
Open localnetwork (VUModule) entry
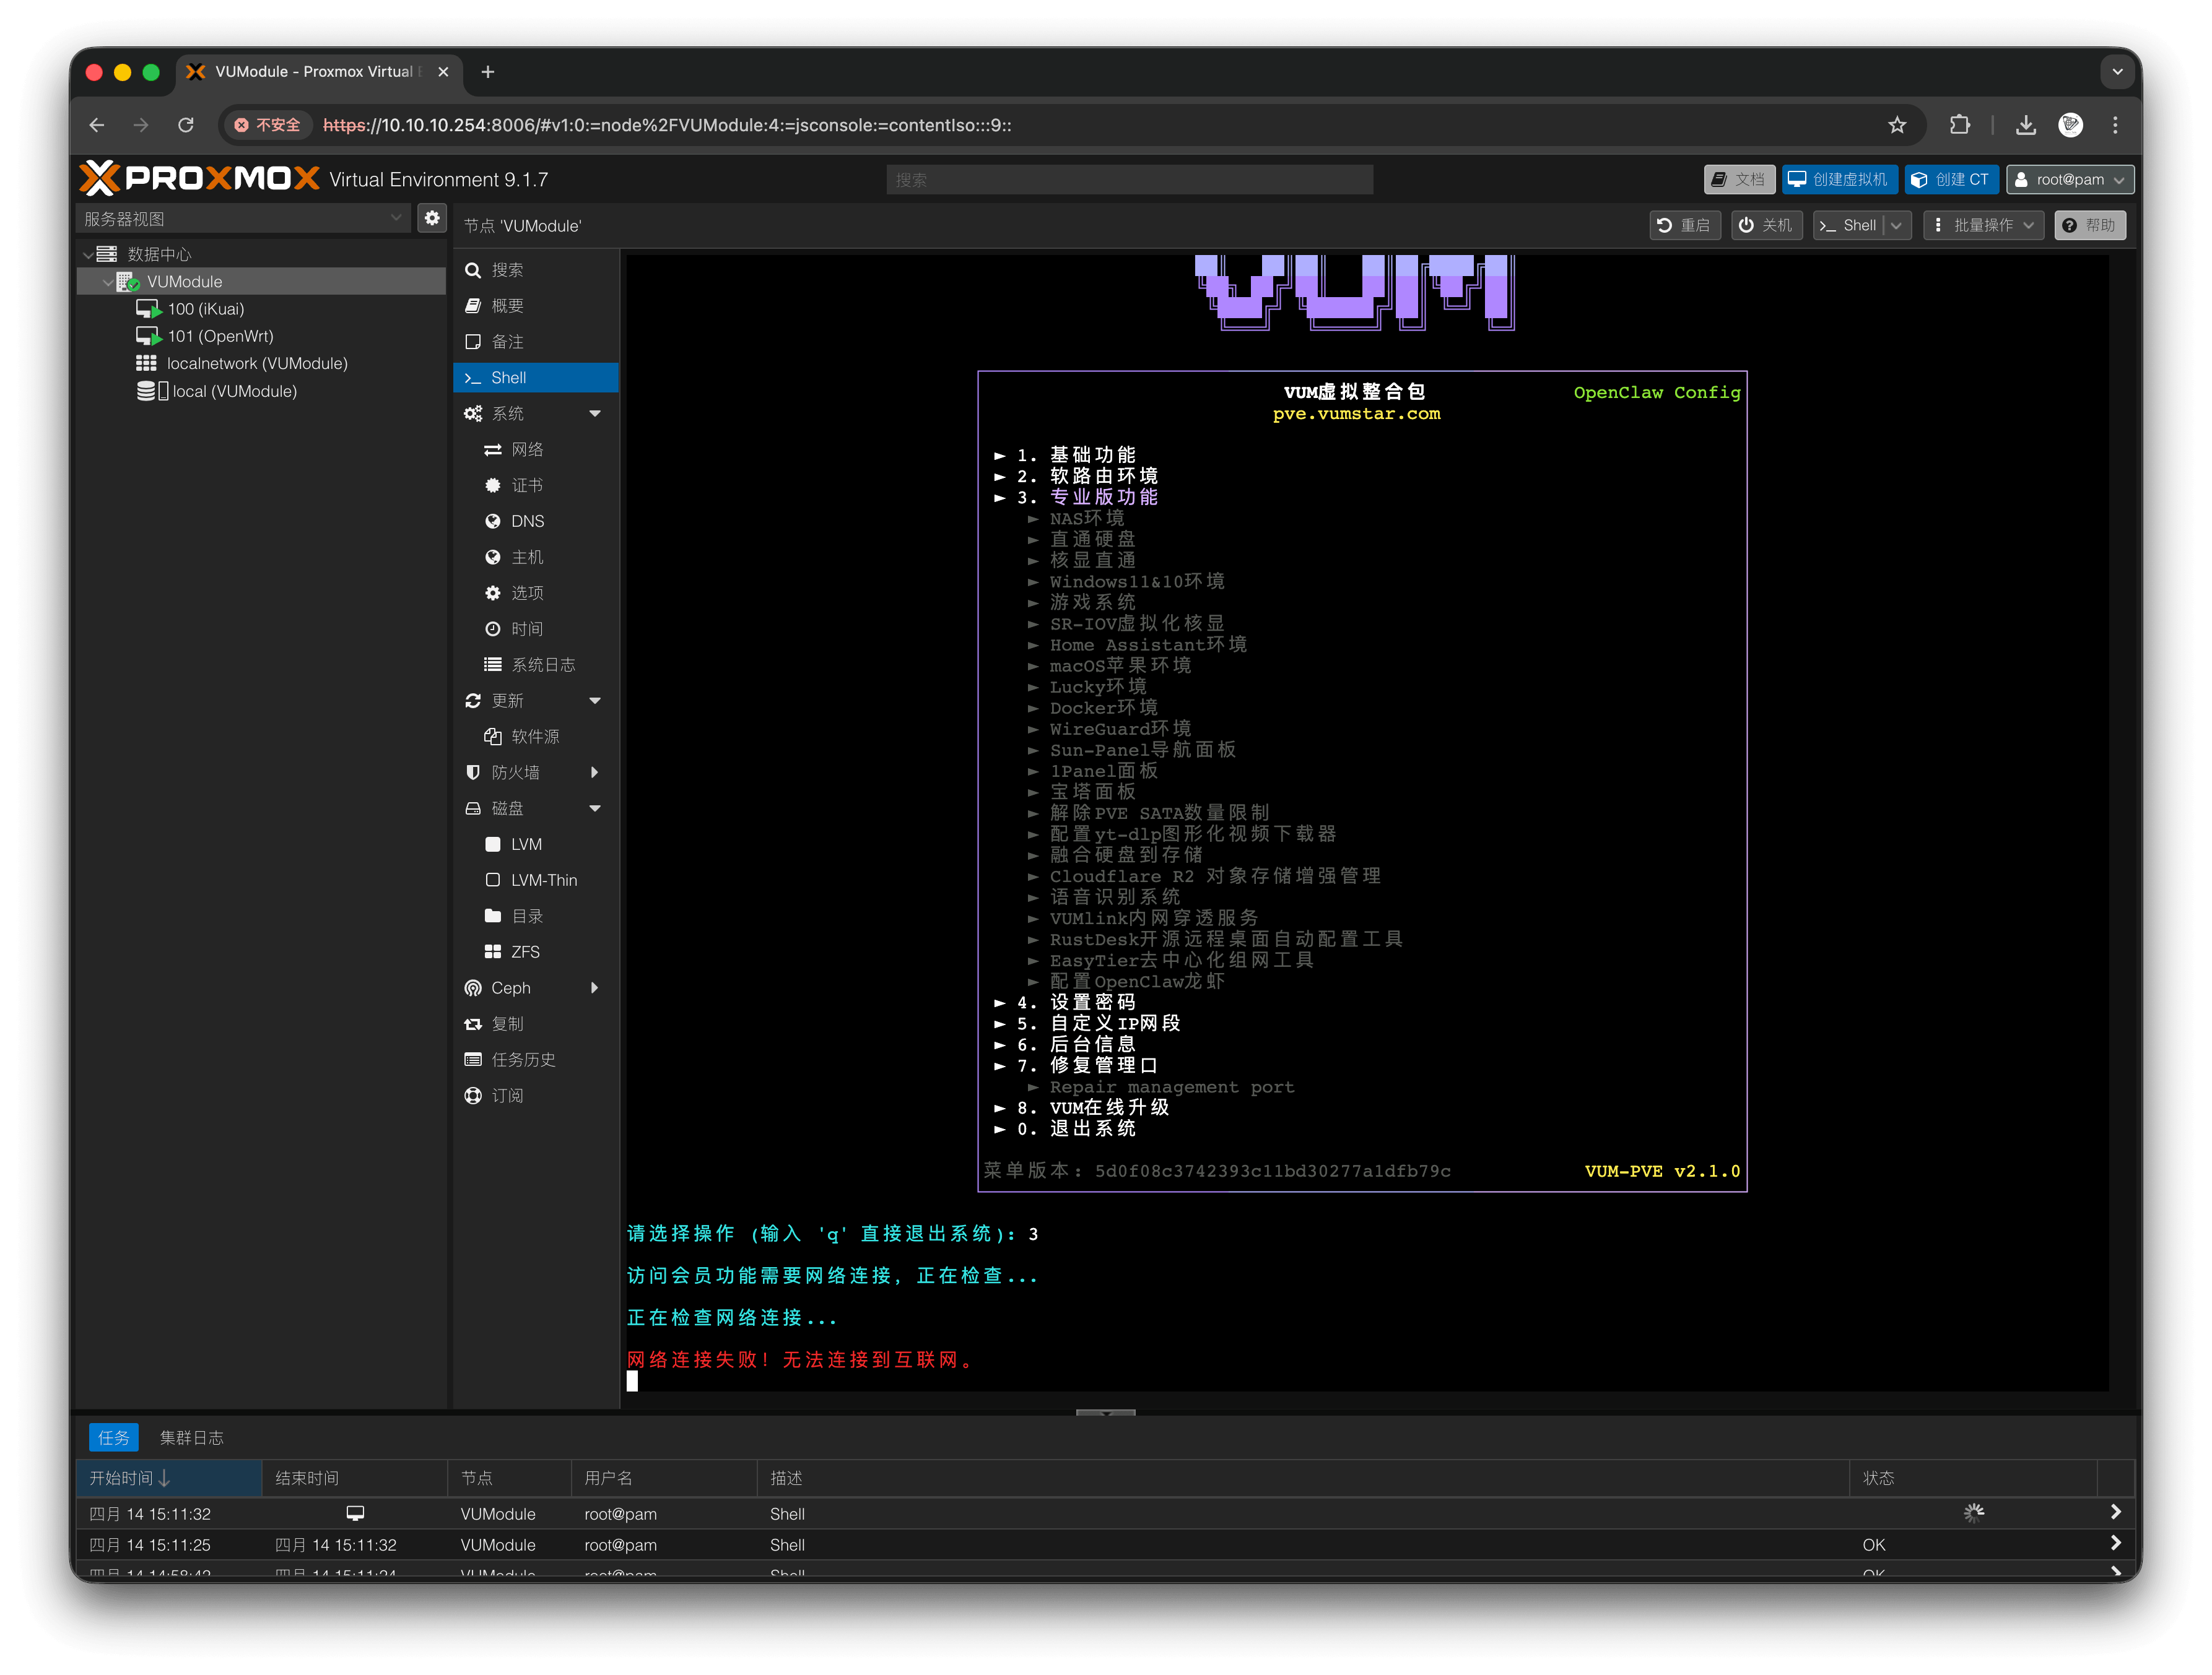click(x=256, y=364)
